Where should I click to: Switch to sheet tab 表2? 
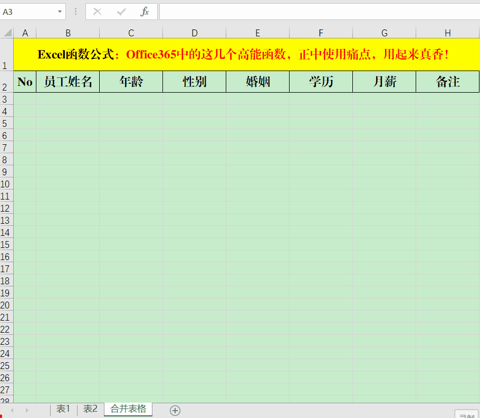click(90, 409)
